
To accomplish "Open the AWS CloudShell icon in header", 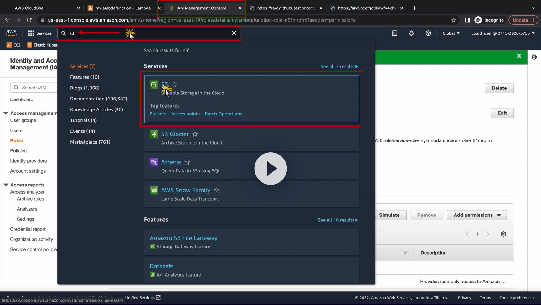I will pyautogui.click(x=394, y=33).
